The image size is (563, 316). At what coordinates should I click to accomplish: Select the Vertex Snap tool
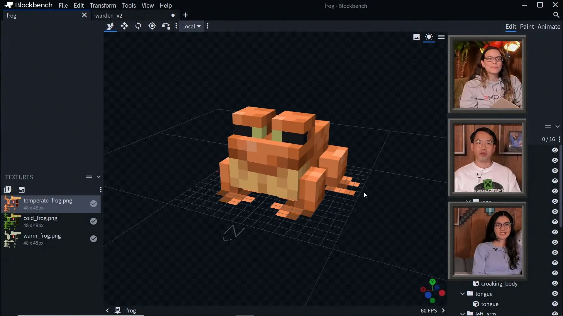point(166,26)
